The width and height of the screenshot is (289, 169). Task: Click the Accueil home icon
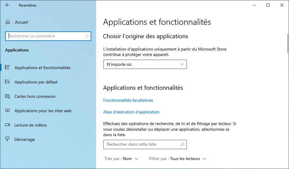coord(7,22)
